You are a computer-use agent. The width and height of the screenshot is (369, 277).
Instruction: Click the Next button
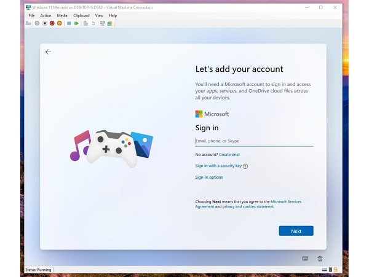point(296,231)
